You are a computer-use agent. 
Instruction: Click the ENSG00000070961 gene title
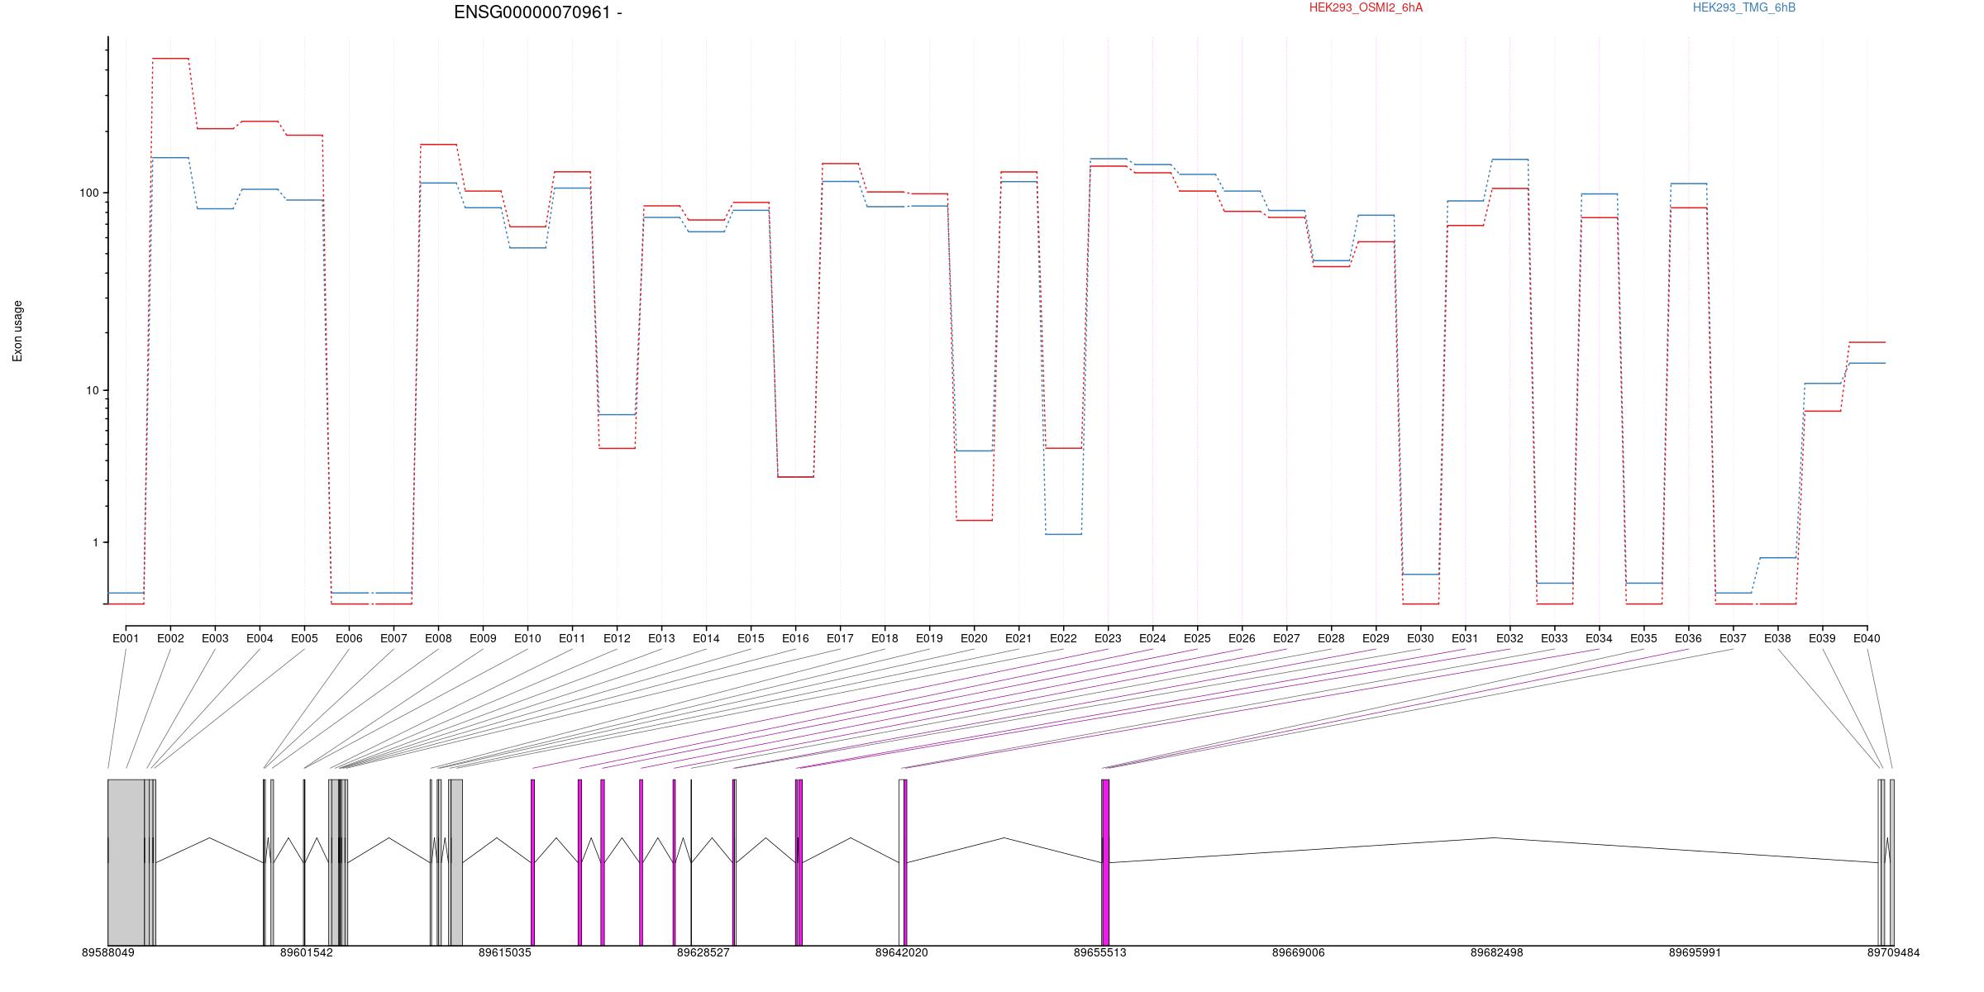click(538, 12)
